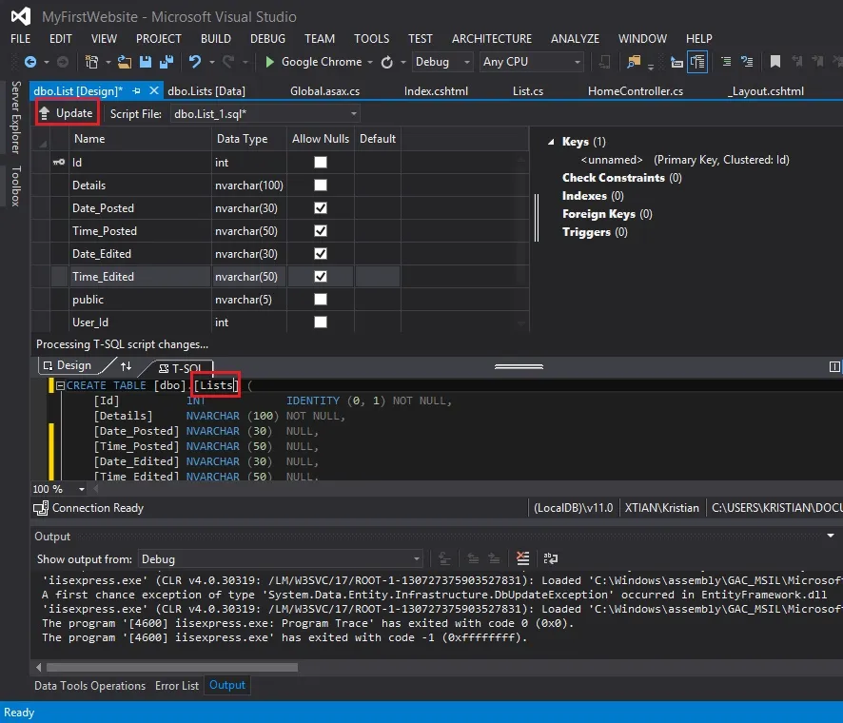Open the DEBUG menu
Viewport: 843px width, 723px height.
(267, 39)
